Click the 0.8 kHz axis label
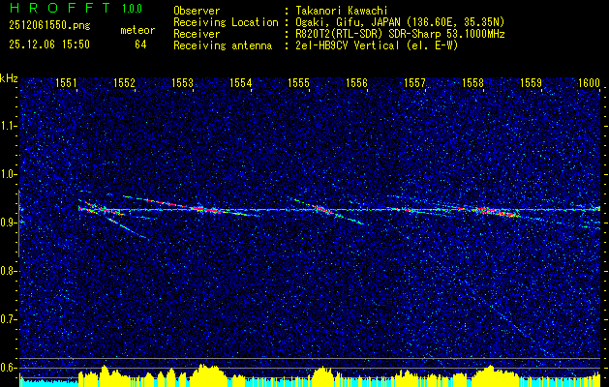This screenshot has width=609, height=387. (9, 271)
